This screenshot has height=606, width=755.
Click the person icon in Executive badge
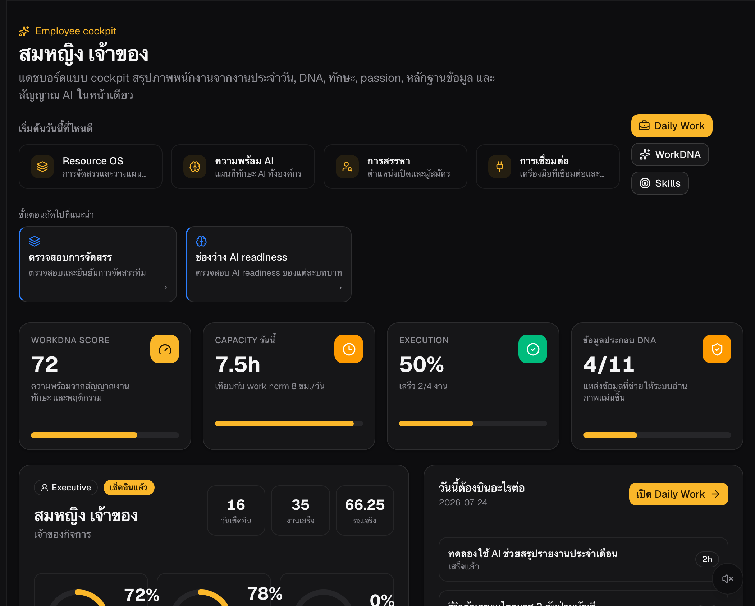point(45,488)
